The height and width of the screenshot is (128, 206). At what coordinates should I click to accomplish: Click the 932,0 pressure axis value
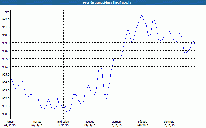tap(6, 98)
